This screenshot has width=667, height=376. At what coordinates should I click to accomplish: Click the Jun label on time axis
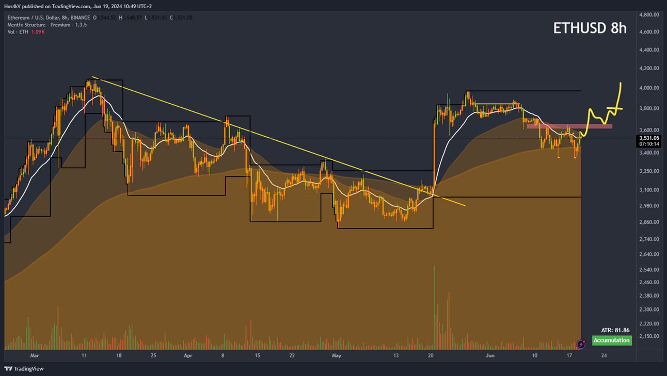(x=490, y=355)
